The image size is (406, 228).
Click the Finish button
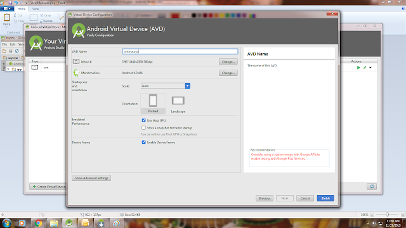pyautogui.click(x=325, y=198)
